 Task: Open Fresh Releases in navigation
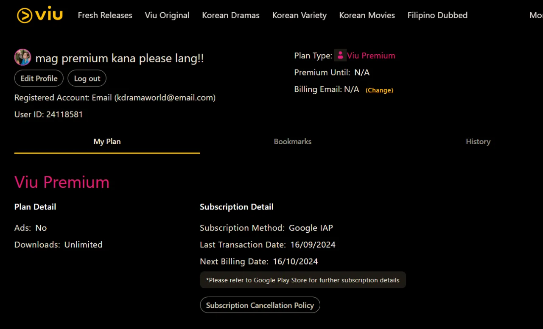click(105, 15)
